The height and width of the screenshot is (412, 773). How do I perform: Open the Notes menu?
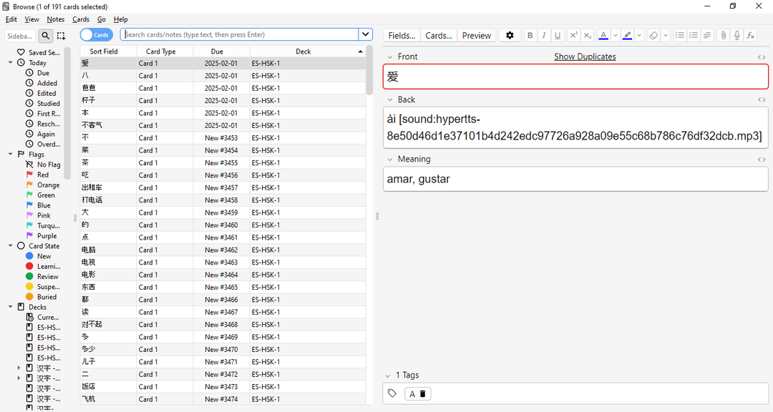[55, 19]
